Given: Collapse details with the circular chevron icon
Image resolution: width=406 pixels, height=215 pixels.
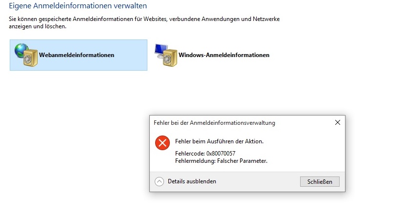Looking at the screenshot, I should pos(159,182).
